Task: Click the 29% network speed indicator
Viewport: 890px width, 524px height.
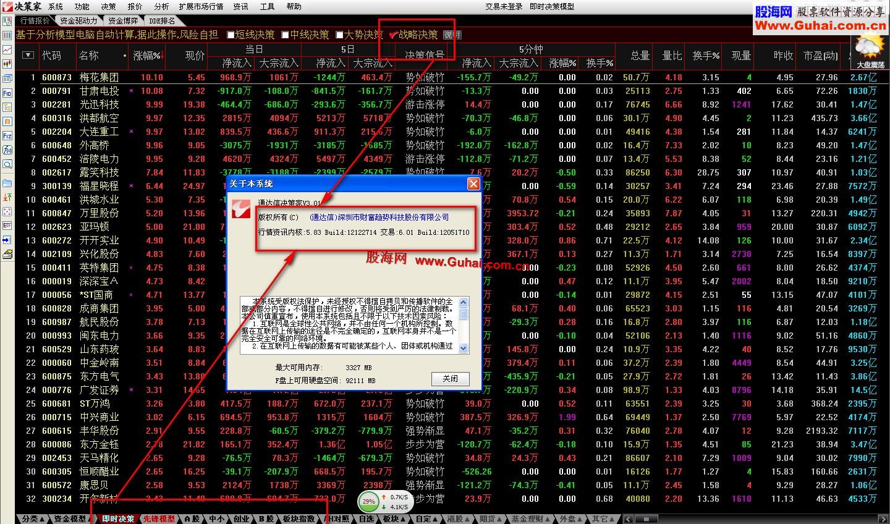Action: tap(384, 501)
